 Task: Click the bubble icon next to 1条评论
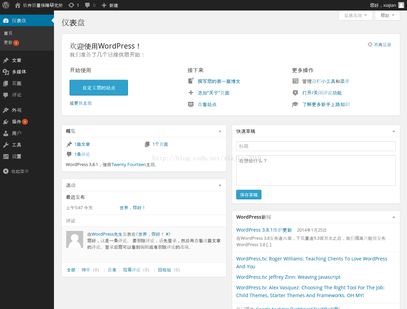(x=69, y=154)
